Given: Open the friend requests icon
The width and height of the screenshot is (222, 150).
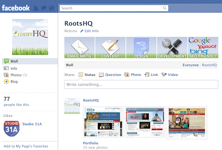Looking at the screenshot, I should click(x=36, y=8).
